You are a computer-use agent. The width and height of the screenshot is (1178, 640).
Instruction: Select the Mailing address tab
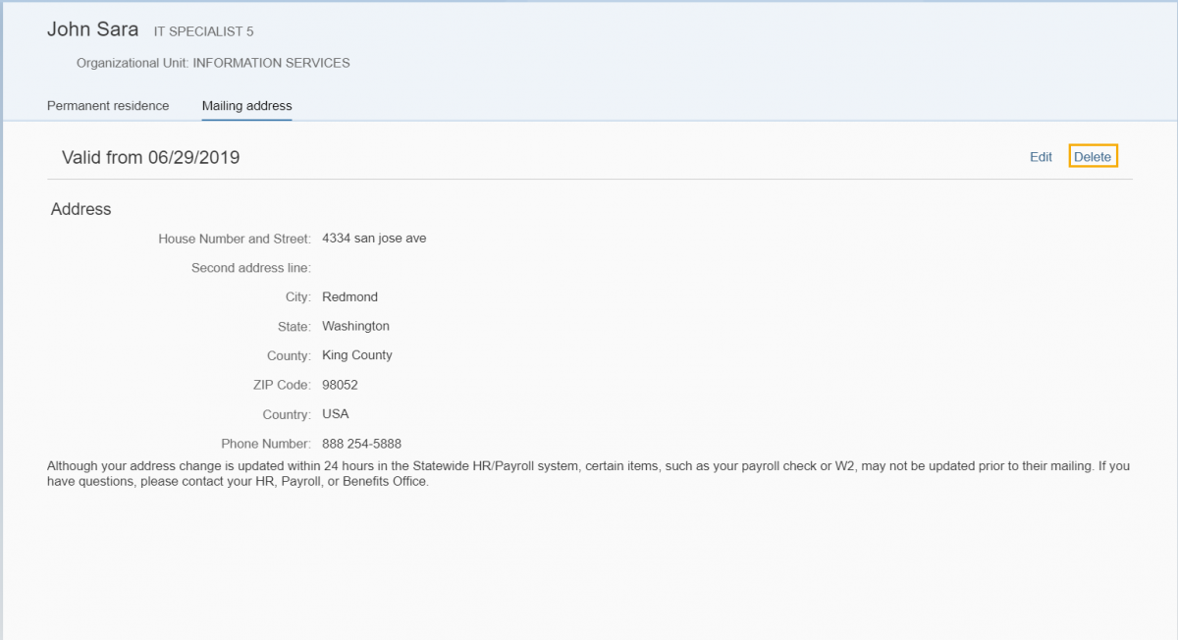[x=246, y=106]
